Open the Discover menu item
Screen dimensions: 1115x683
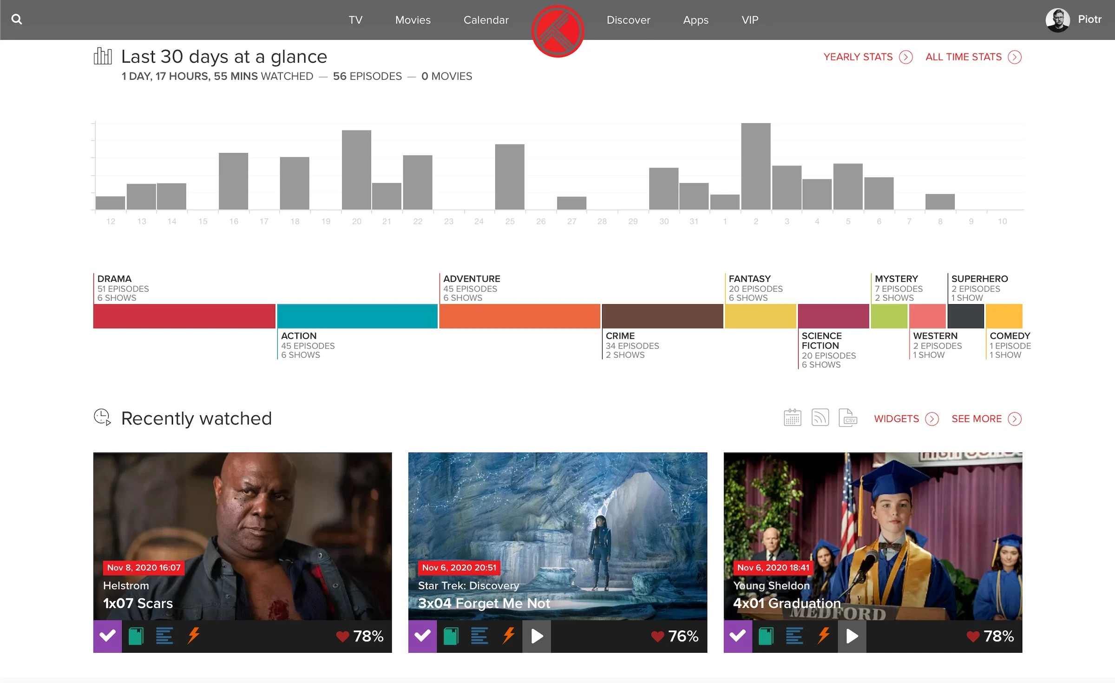(x=628, y=20)
